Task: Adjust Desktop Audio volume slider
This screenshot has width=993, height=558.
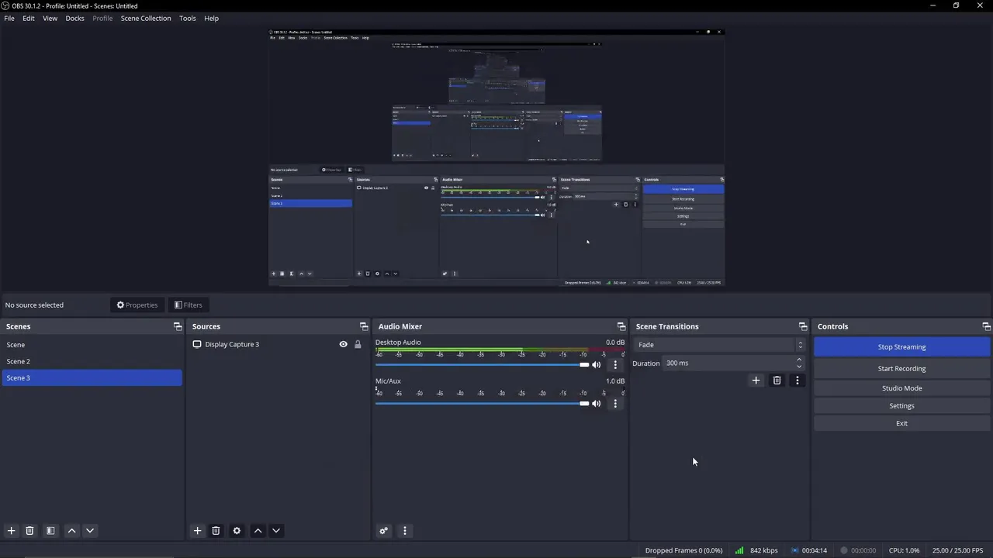Action: (483, 364)
